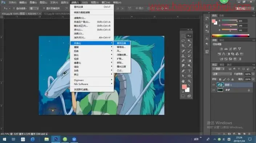The image size is (256, 143).
Task: Expand the status bar info arrow
Action: click(x=47, y=134)
